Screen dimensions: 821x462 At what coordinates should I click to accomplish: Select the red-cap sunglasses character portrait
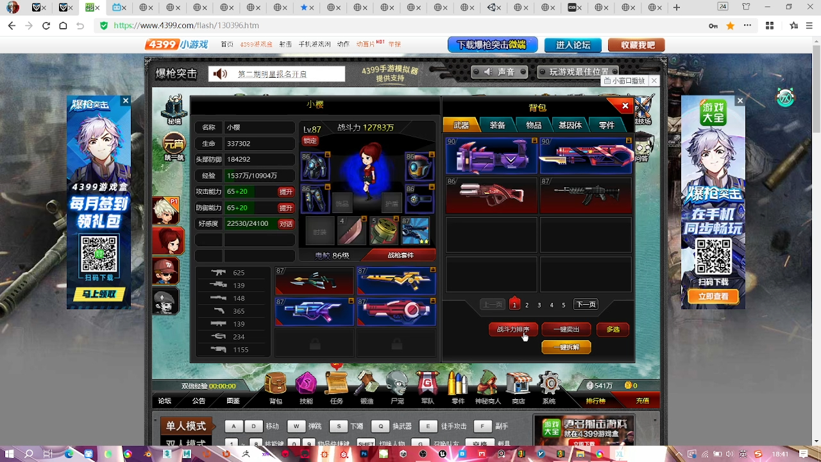click(166, 271)
